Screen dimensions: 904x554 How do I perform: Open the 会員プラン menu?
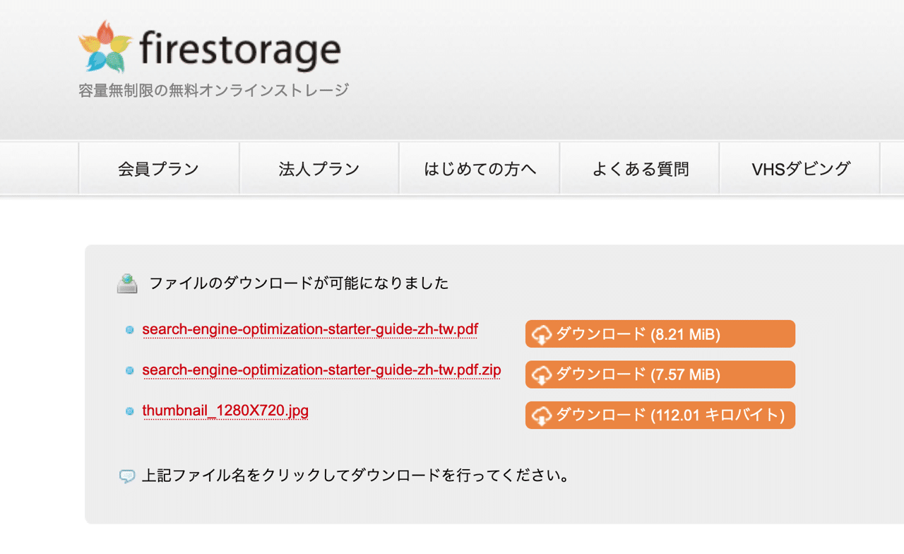[158, 168]
